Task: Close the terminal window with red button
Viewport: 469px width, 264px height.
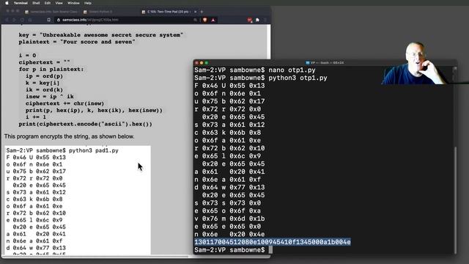Action: [x=196, y=63]
